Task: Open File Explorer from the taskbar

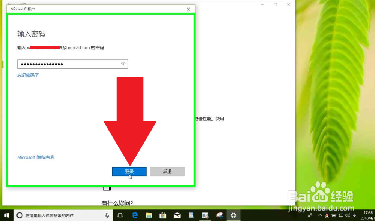Action: pos(148,215)
